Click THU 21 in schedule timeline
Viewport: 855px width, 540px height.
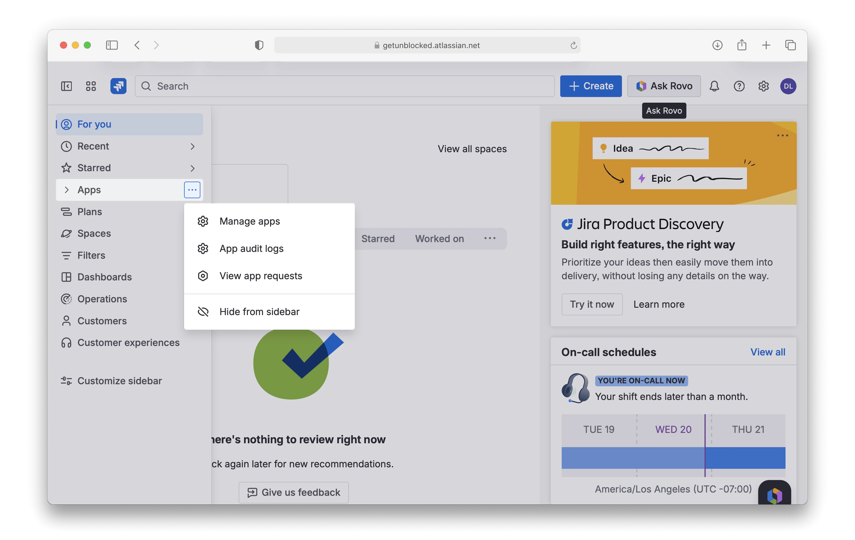point(748,430)
